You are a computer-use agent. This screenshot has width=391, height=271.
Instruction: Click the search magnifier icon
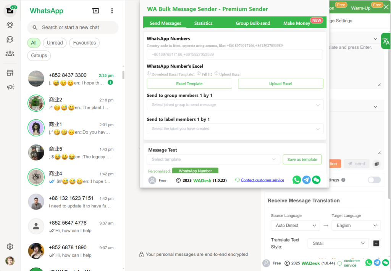point(35,27)
